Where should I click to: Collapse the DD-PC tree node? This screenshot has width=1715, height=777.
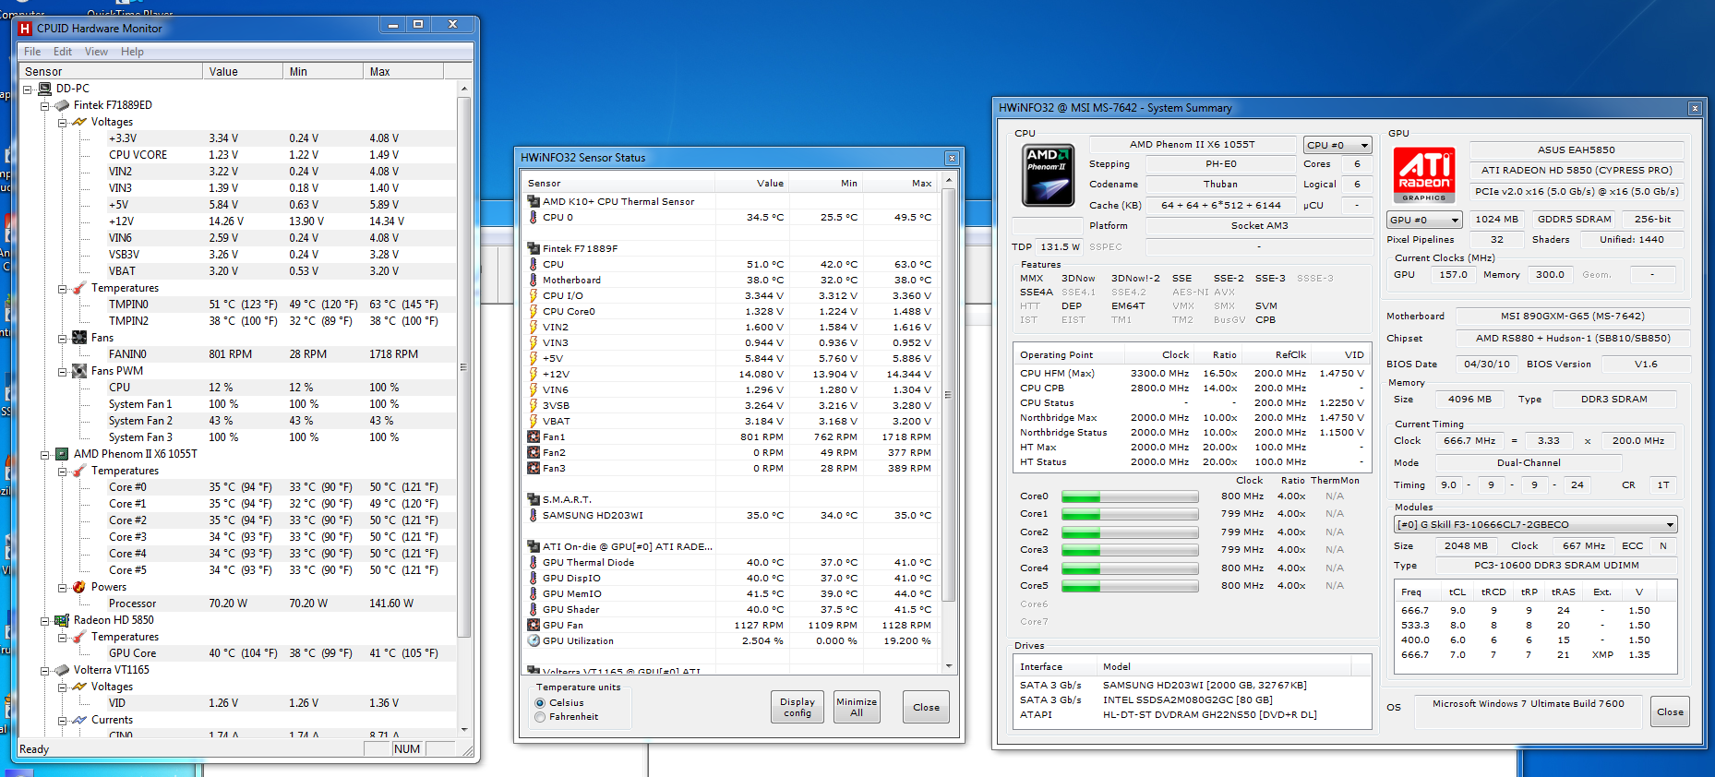tap(27, 90)
